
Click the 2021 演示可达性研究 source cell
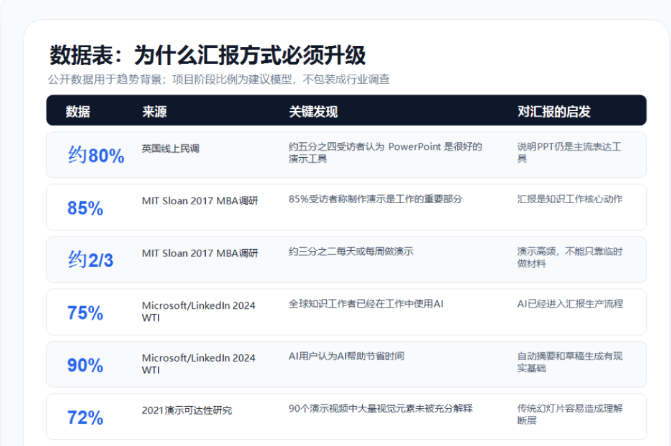186,411
